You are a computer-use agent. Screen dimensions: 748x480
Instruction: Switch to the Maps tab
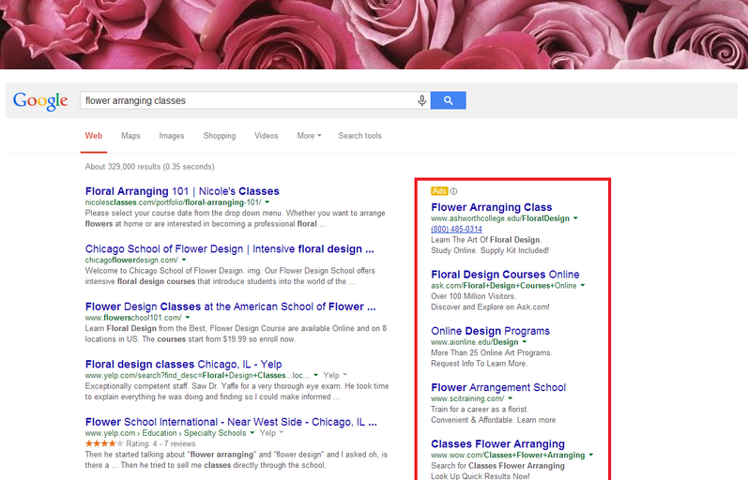click(130, 136)
